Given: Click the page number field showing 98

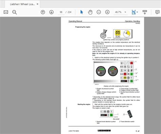Looking at the screenshot, I should (x=61, y=12).
